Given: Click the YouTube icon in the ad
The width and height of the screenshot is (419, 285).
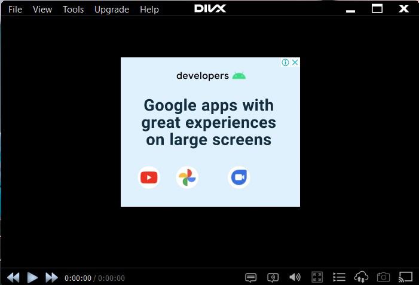Looking at the screenshot, I should click(149, 177).
